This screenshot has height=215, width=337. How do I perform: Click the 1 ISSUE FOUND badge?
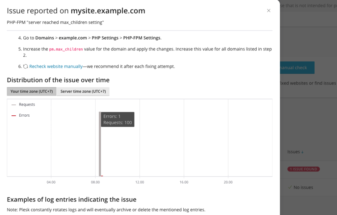coord(303,169)
